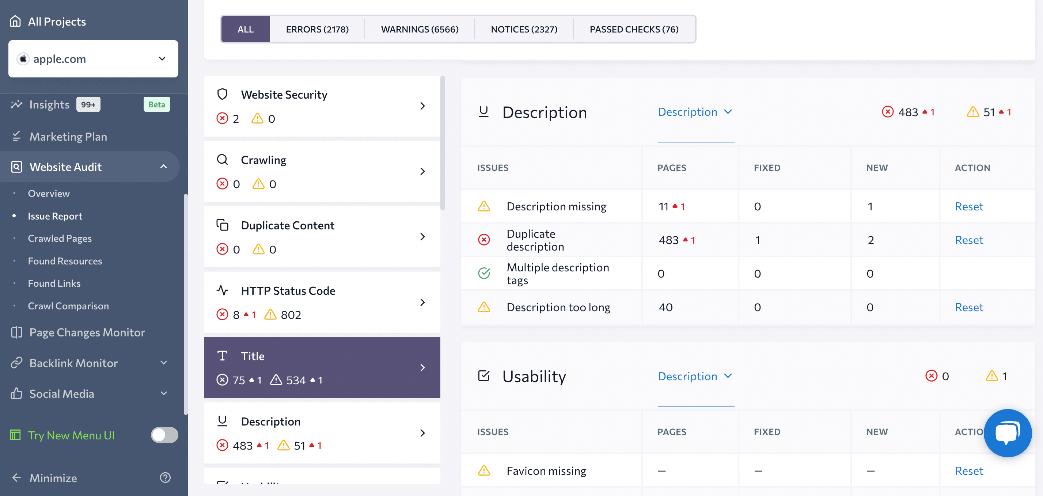
Task: Click the left sidebar scrollbar
Action: tap(185, 304)
